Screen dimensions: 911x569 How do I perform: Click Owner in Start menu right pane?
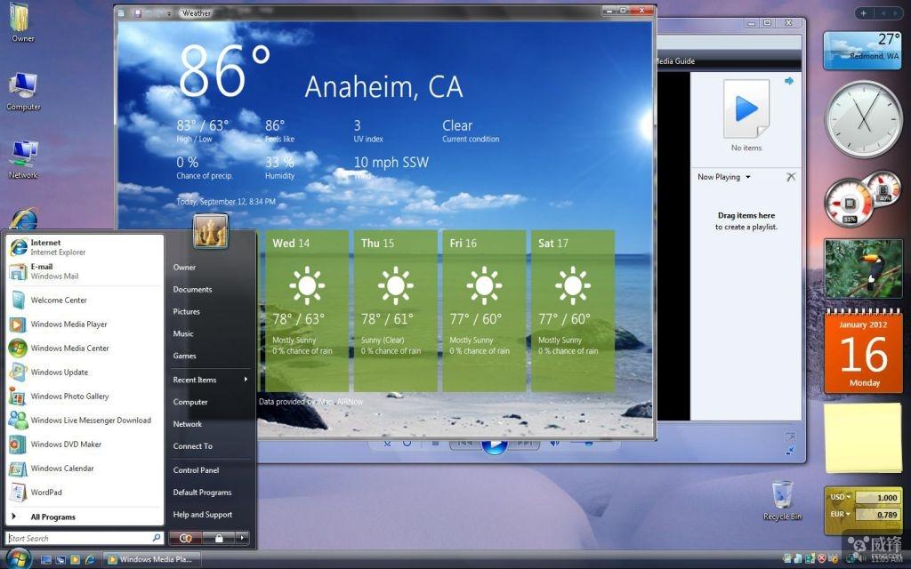(x=184, y=268)
